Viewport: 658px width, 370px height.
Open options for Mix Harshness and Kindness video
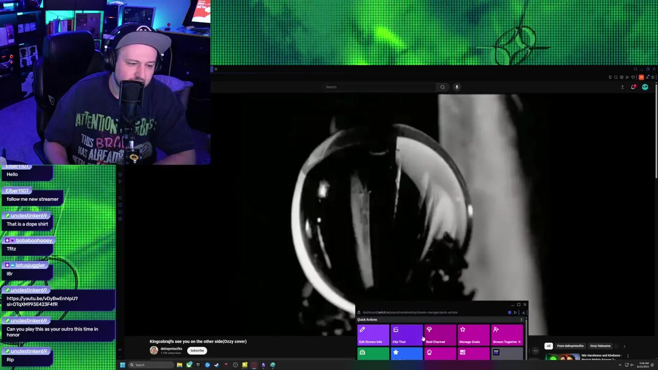point(628,356)
